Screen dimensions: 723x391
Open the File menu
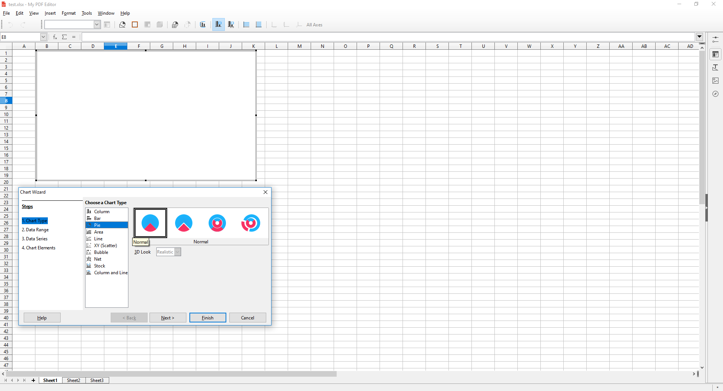(6, 13)
